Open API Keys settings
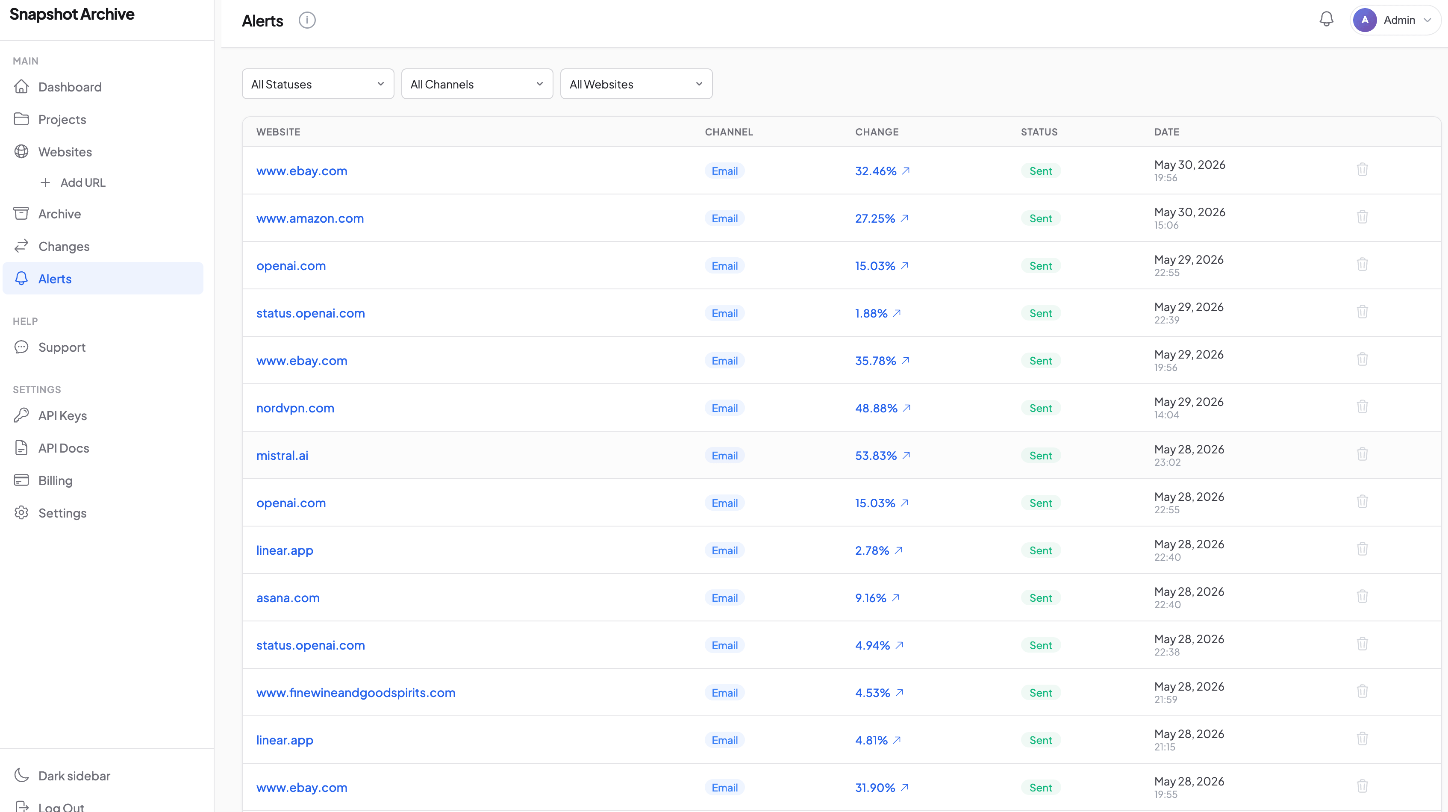 [x=103, y=416]
